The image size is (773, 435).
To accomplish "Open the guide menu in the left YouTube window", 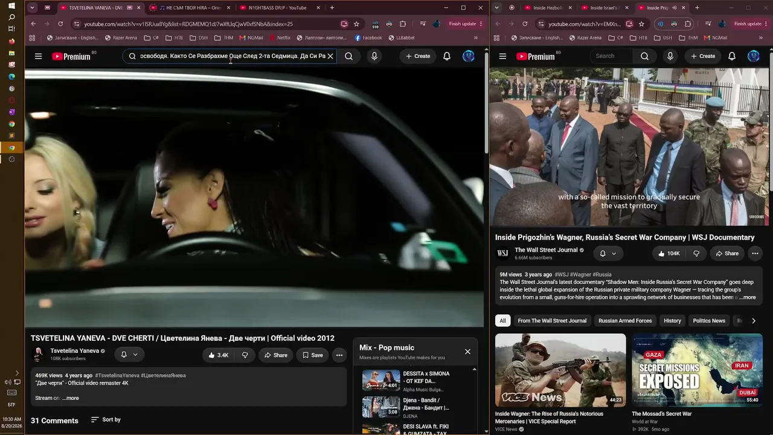I will coord(38,56).
